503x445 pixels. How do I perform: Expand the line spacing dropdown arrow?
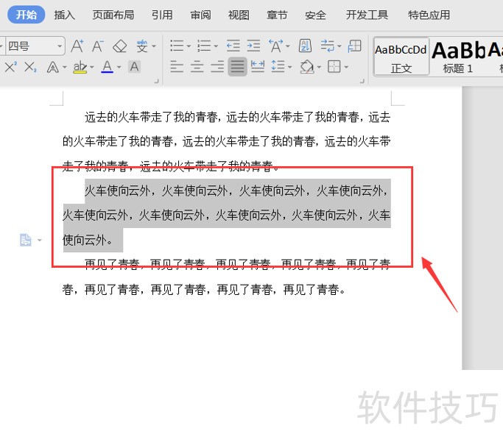[290, 67]
